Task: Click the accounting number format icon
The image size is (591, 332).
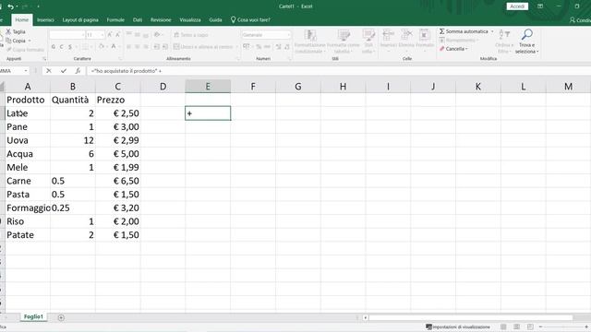Action: 247,47
